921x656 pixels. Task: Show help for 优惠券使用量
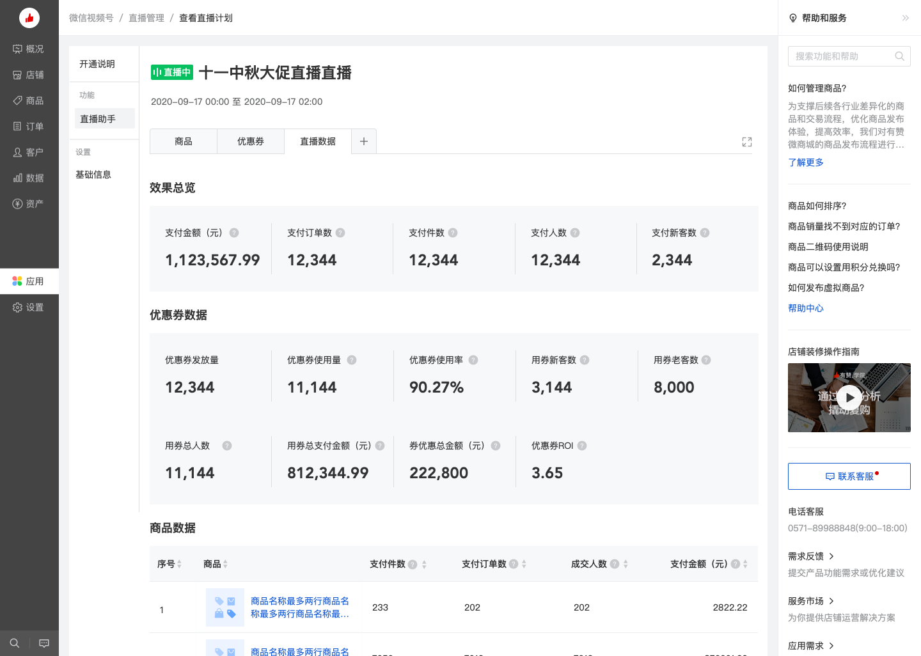point(352,360)
